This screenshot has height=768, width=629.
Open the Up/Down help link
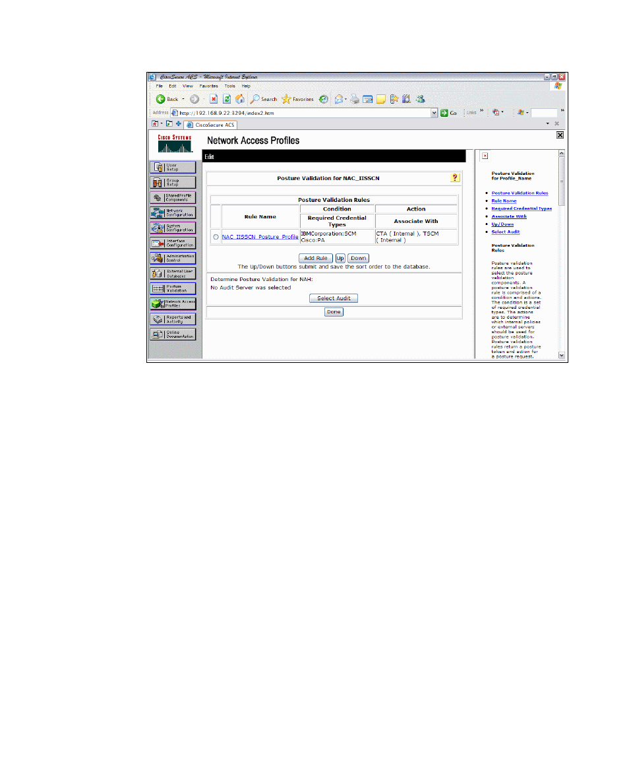(502, 224)
